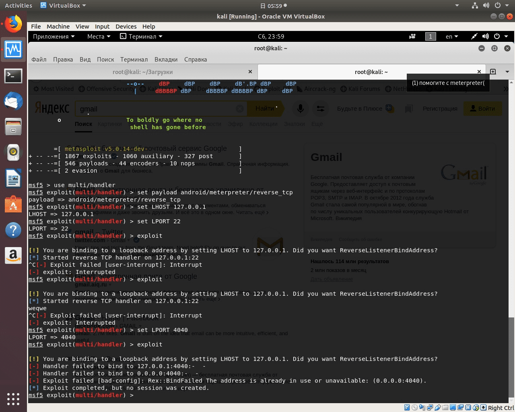Open the Files manager dock icon

tap(13, 127)
